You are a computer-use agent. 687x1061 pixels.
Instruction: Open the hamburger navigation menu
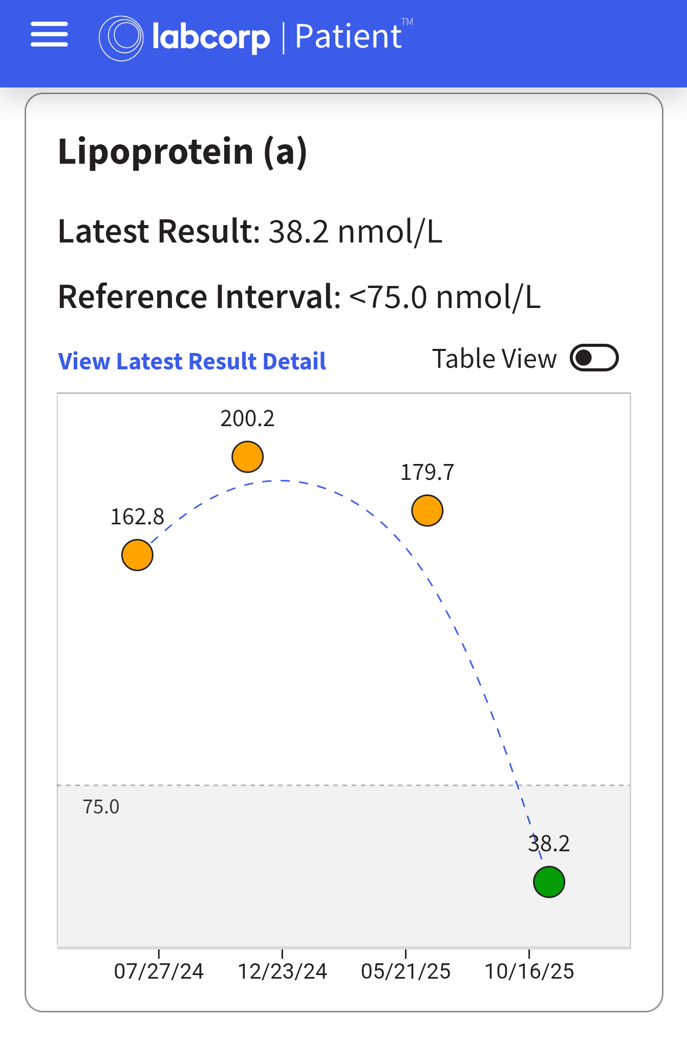click(49, 35)
